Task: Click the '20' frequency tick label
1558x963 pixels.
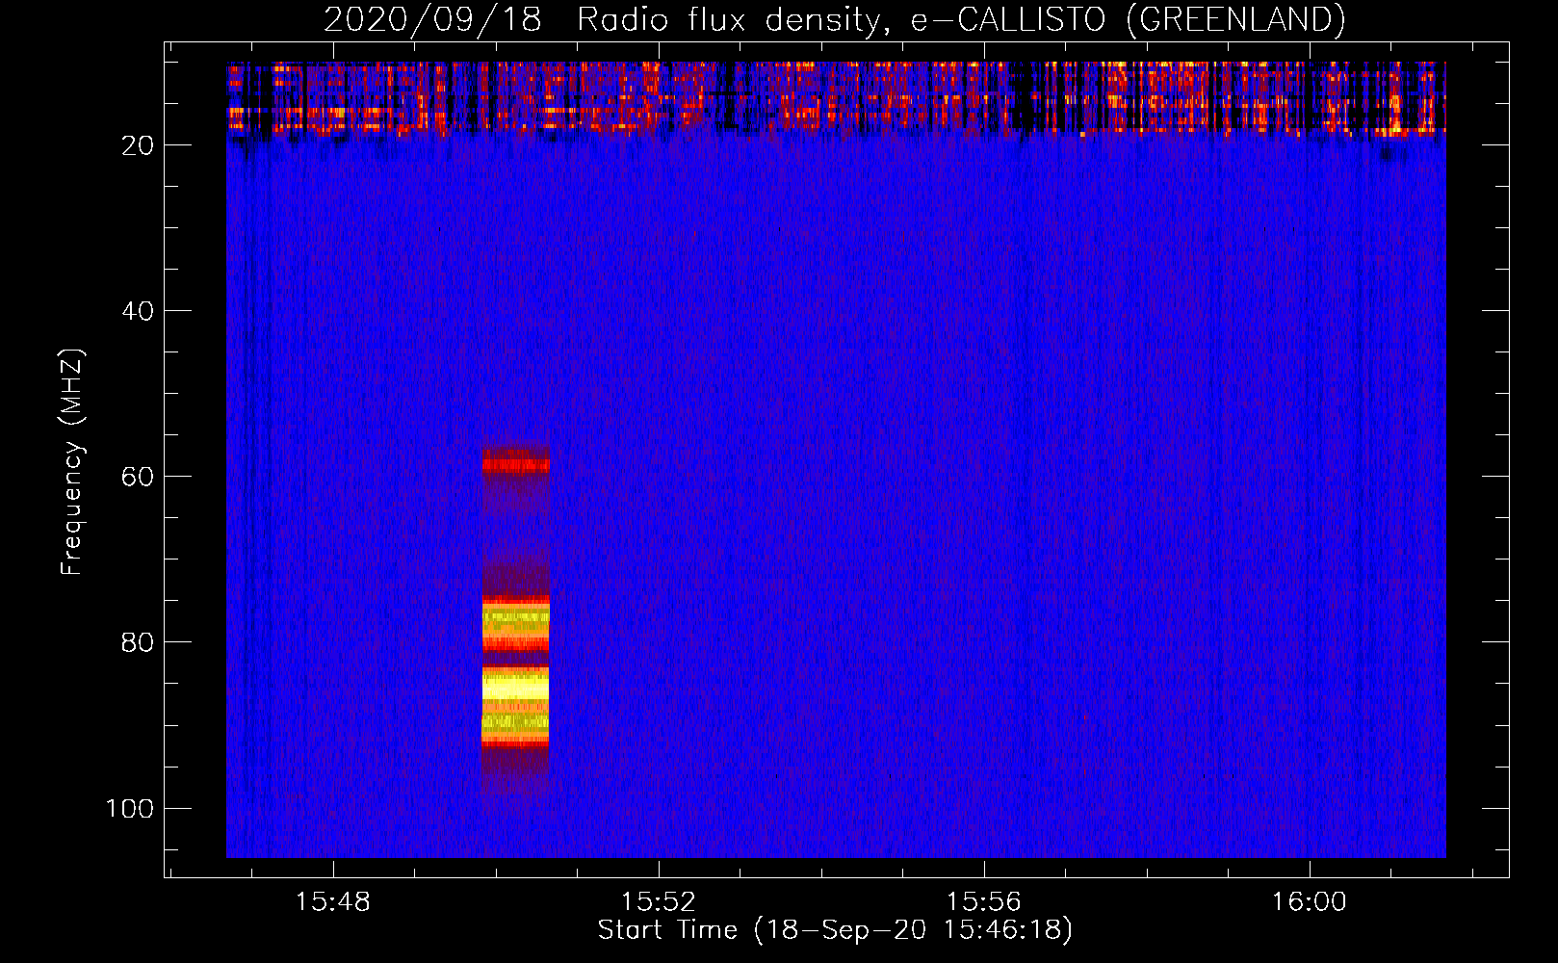Action: [139, 145]
